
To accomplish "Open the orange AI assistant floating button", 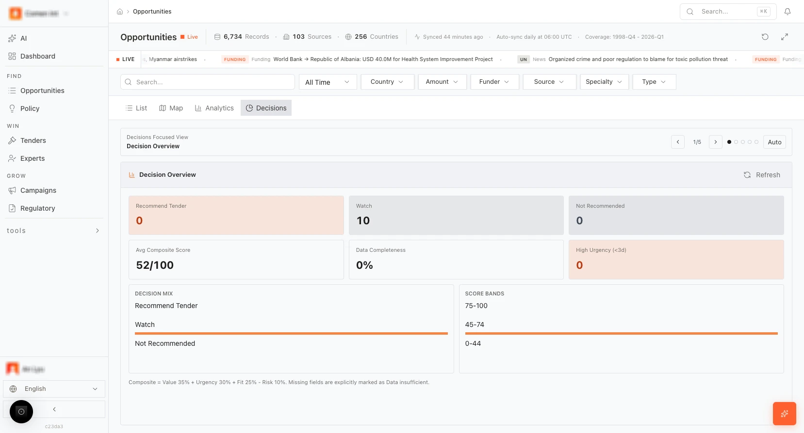I will pyautogui.click(x=785, y=414).
